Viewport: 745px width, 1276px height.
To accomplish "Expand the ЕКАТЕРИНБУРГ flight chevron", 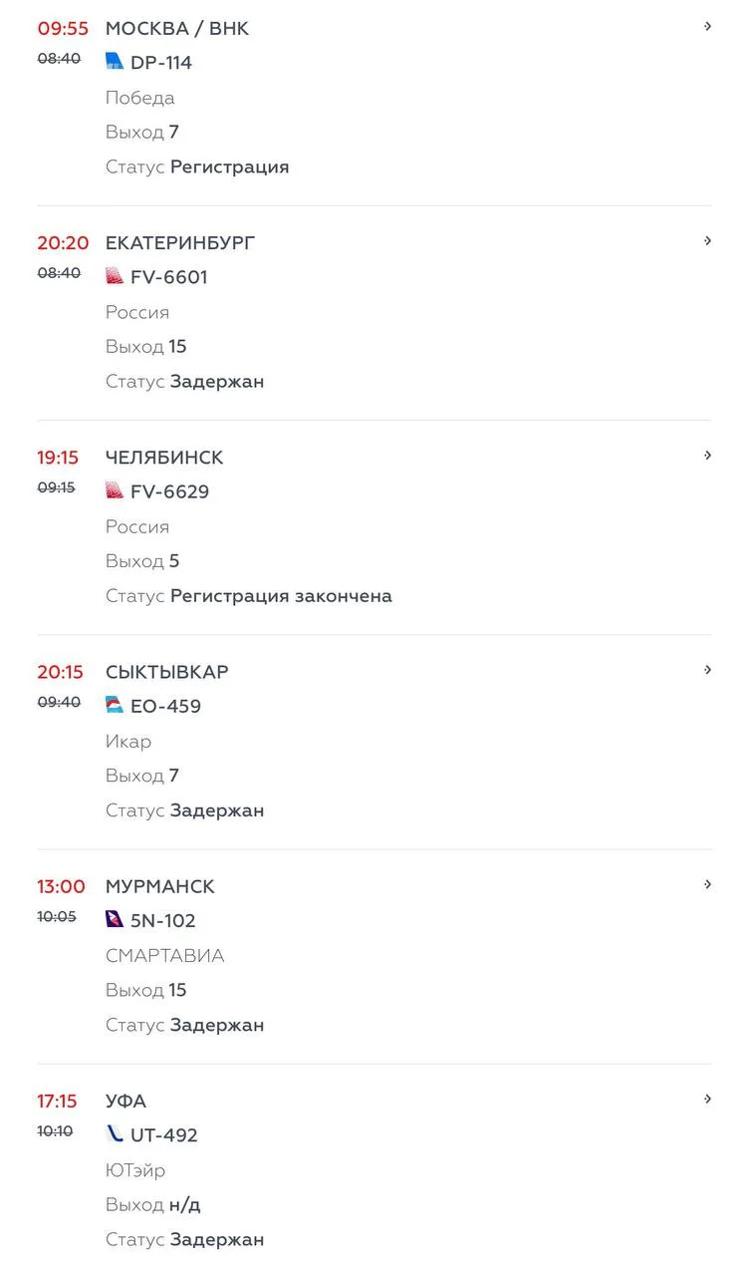I will click(x=707, y=241).
